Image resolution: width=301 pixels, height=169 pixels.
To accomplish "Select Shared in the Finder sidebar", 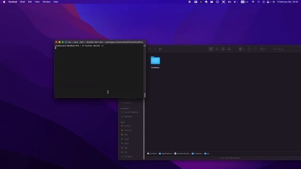I will point(126,103).
